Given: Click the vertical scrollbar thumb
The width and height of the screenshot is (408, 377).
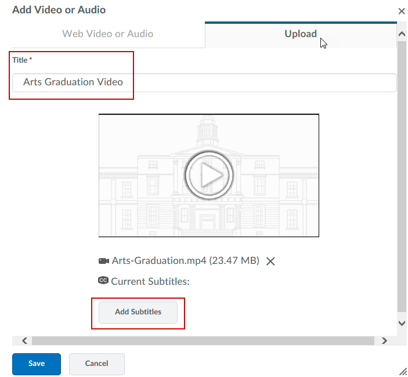Looking at the screenshot, I should pos(402,174).
